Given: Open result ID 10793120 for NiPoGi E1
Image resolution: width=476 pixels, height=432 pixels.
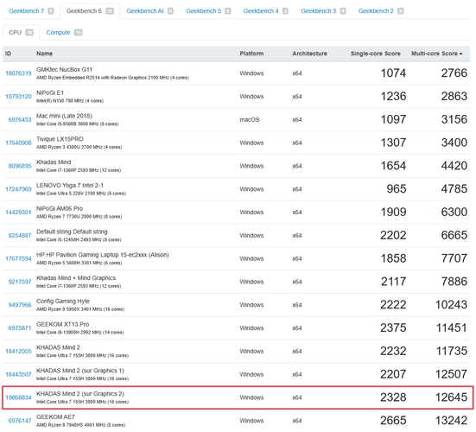Looking at the screenshot, I should click(18, 97).
